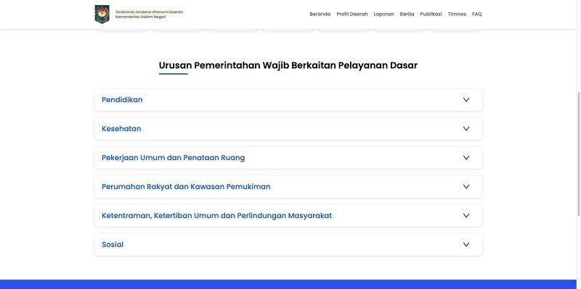Expand Pekerjaan Umum dan Penataan Ruang chevron
The width and height of the screenshot is (581, 289).
coord(466,157)
